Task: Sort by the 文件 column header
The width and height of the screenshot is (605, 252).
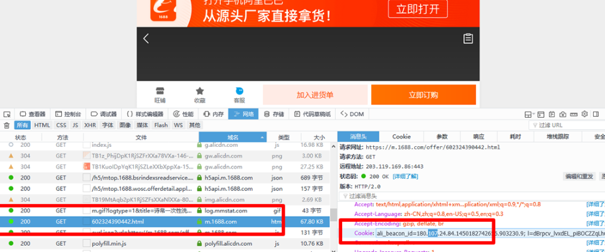Action: (x=141, y=137)
